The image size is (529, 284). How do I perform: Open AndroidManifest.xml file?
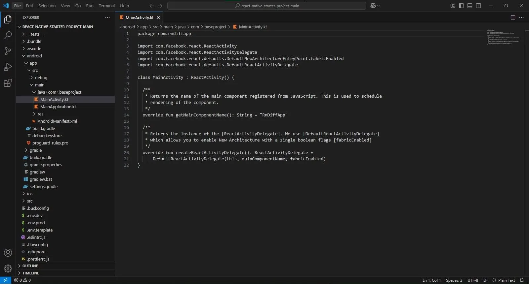point(57,121)
